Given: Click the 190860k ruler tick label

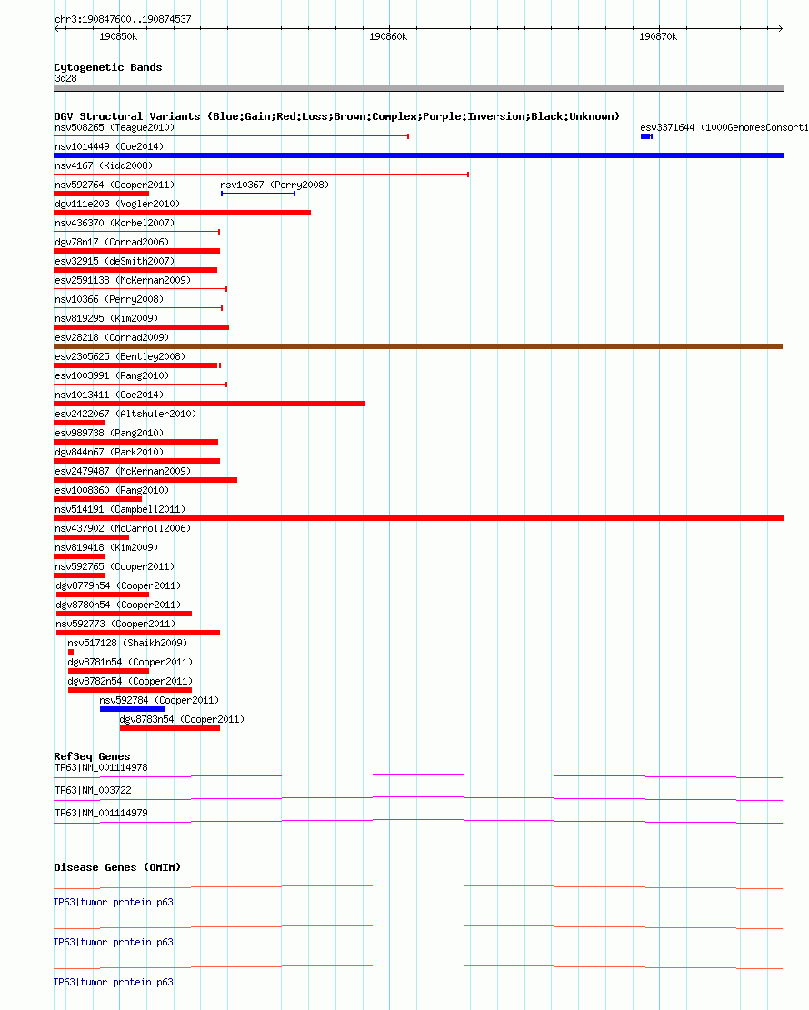Looking at the screenshot, I should point(388,36).
